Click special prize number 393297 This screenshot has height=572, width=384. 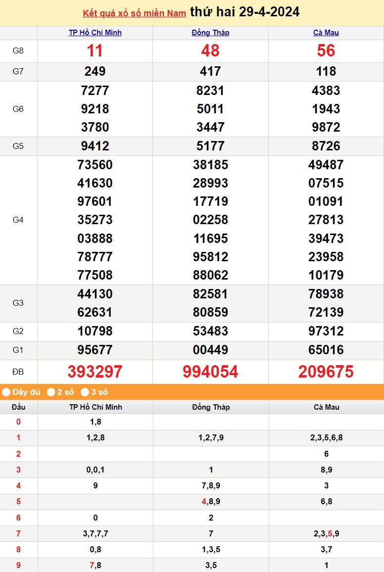[x=95, y=372]
